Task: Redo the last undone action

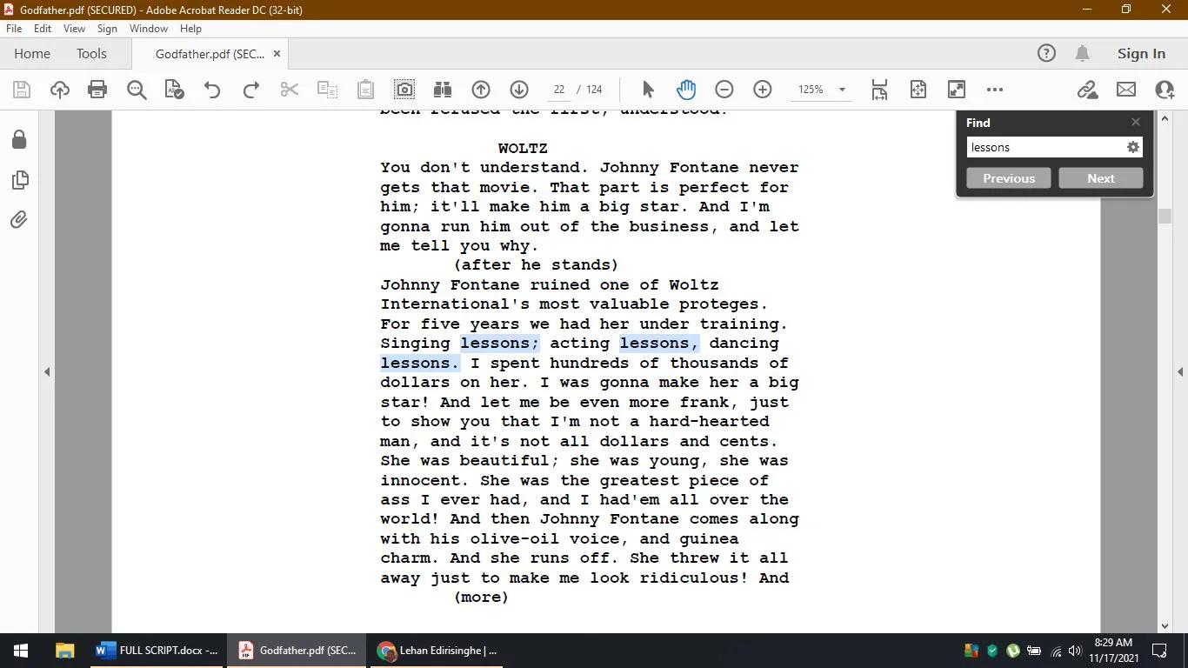Action: (251, 90)
